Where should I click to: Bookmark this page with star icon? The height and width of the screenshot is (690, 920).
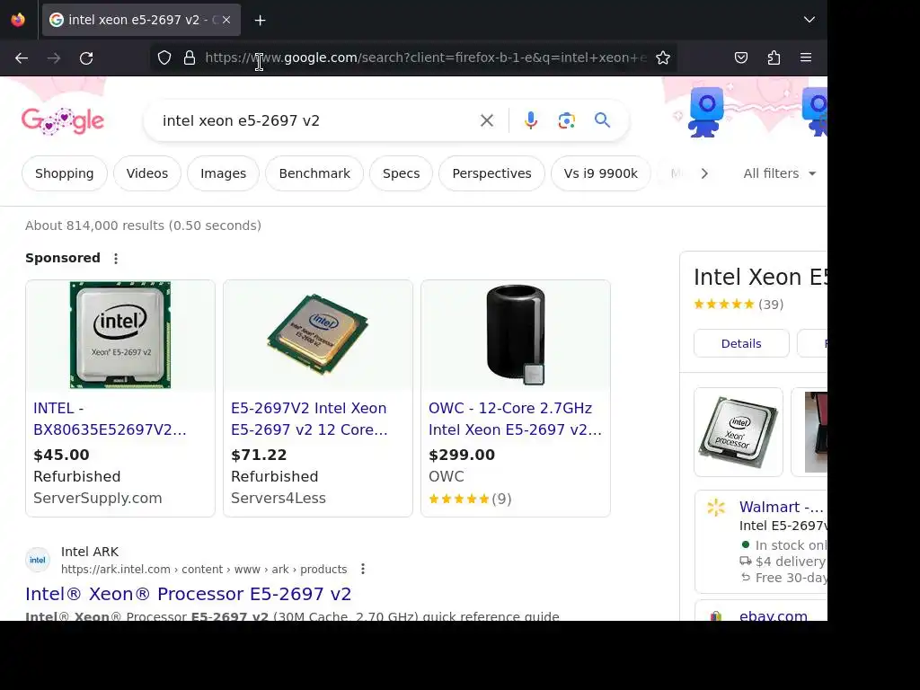click(x=663, y=57)
